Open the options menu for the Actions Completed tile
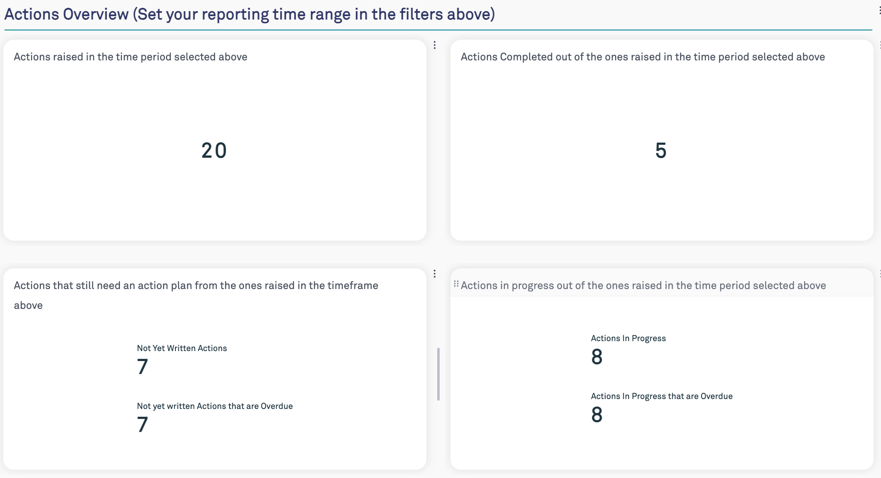The height and width of the screenshot is (478, 881). pos(880,45)
